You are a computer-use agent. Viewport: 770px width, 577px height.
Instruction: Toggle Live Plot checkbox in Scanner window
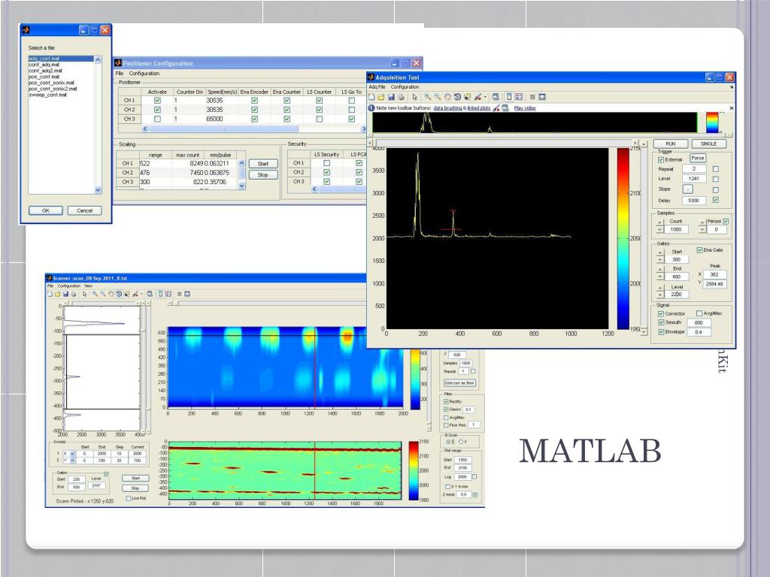(x=129, y=498)
